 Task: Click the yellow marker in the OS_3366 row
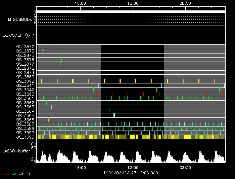(48, 120)
